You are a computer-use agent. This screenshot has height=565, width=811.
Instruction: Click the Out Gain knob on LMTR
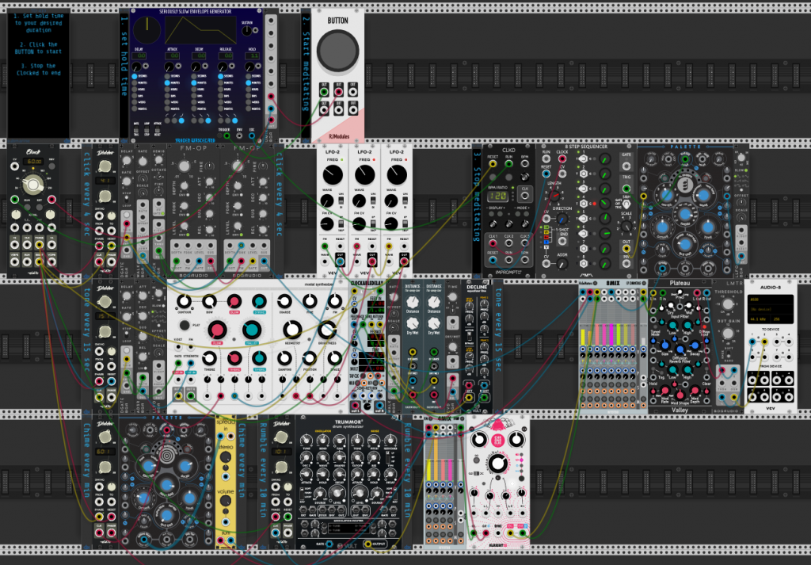pos(728,334)
